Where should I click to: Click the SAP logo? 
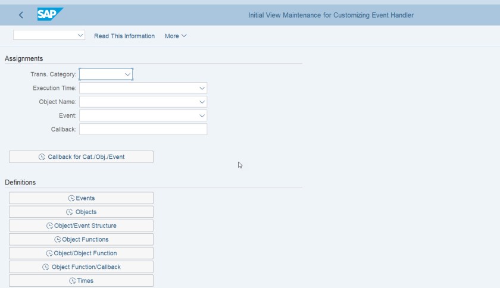(49, 15)
